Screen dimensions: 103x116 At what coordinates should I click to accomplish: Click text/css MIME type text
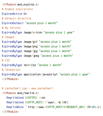click(x=30, y=65)
